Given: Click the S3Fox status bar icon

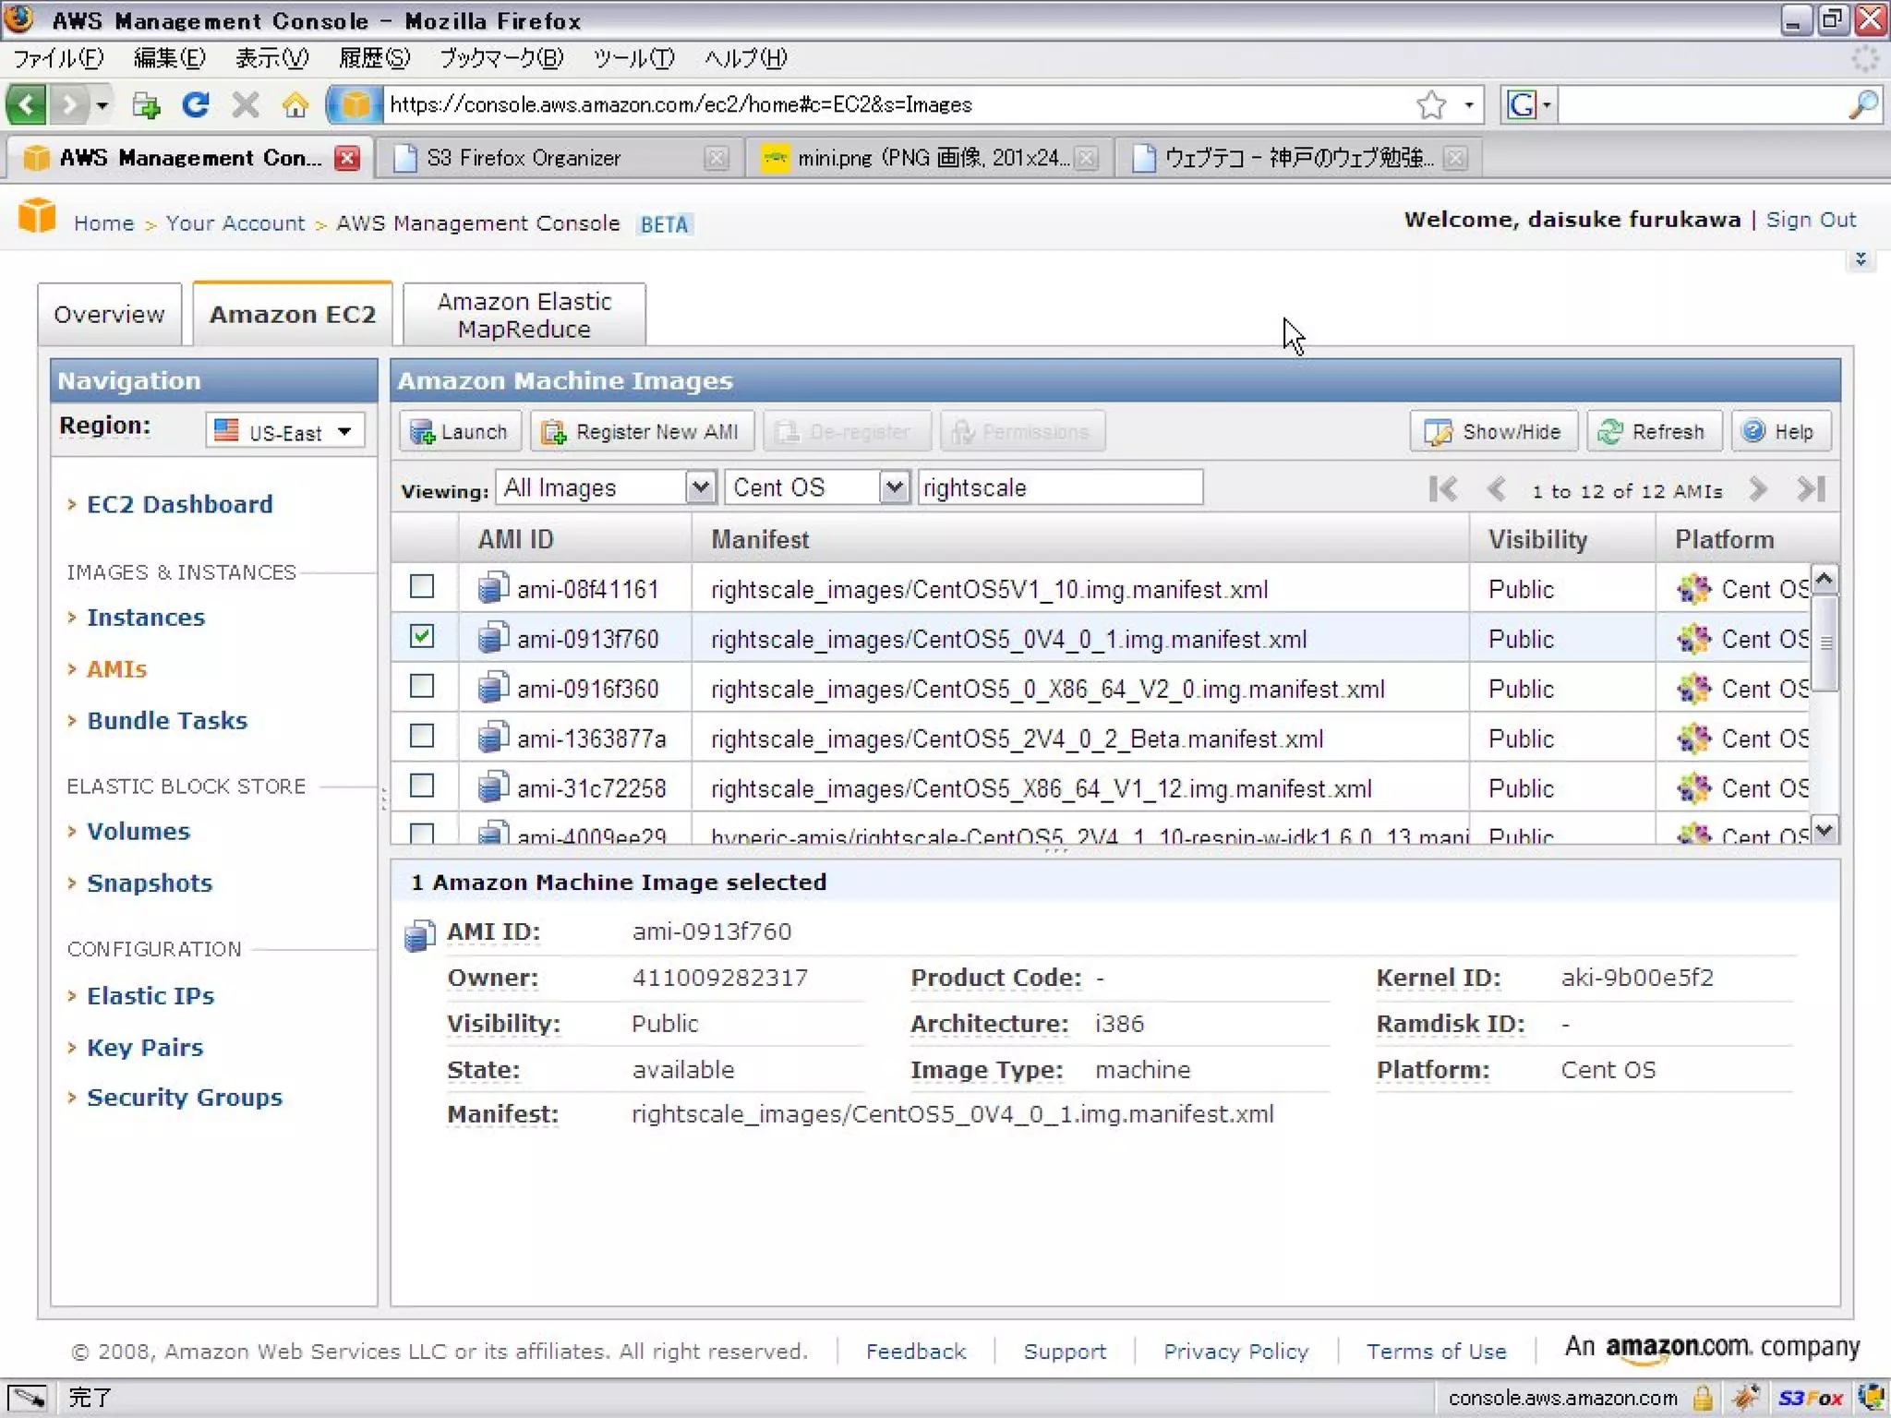Looking at the screenshot, I should (x=1810, y=1398).
